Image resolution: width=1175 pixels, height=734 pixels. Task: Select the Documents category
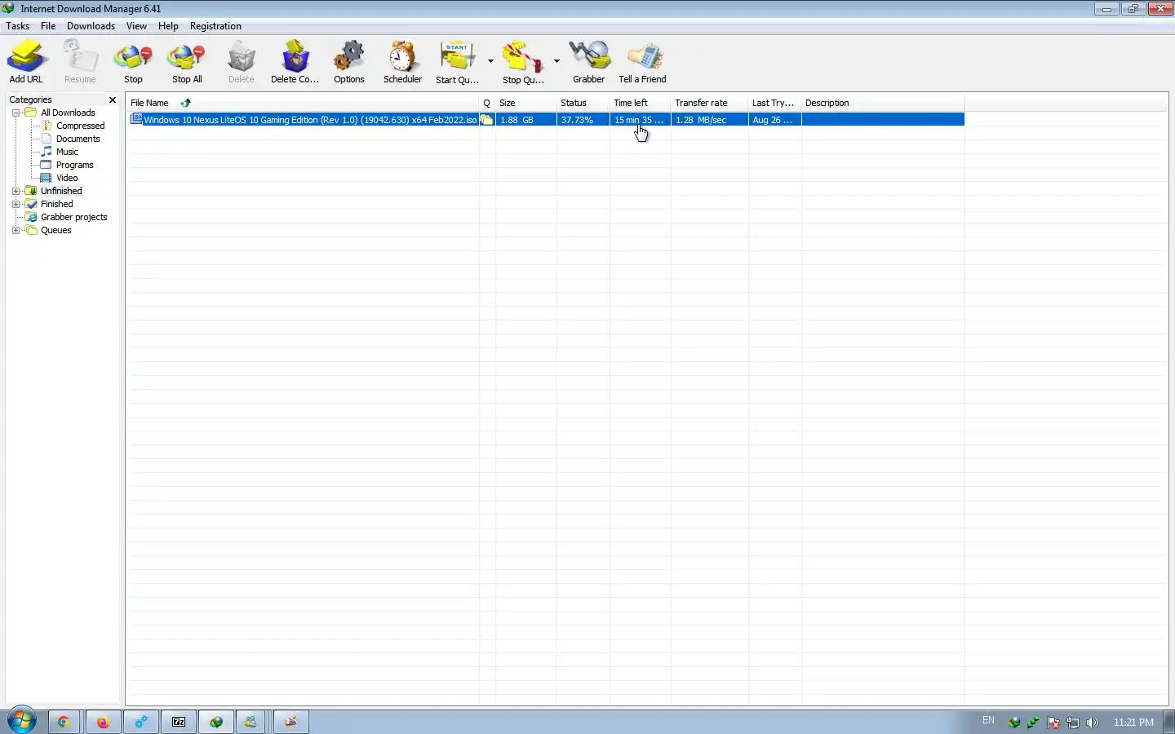click(x=78, y=139)
